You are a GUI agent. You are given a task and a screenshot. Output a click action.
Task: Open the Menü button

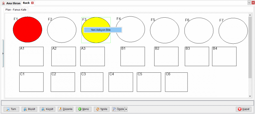point(84,109)
